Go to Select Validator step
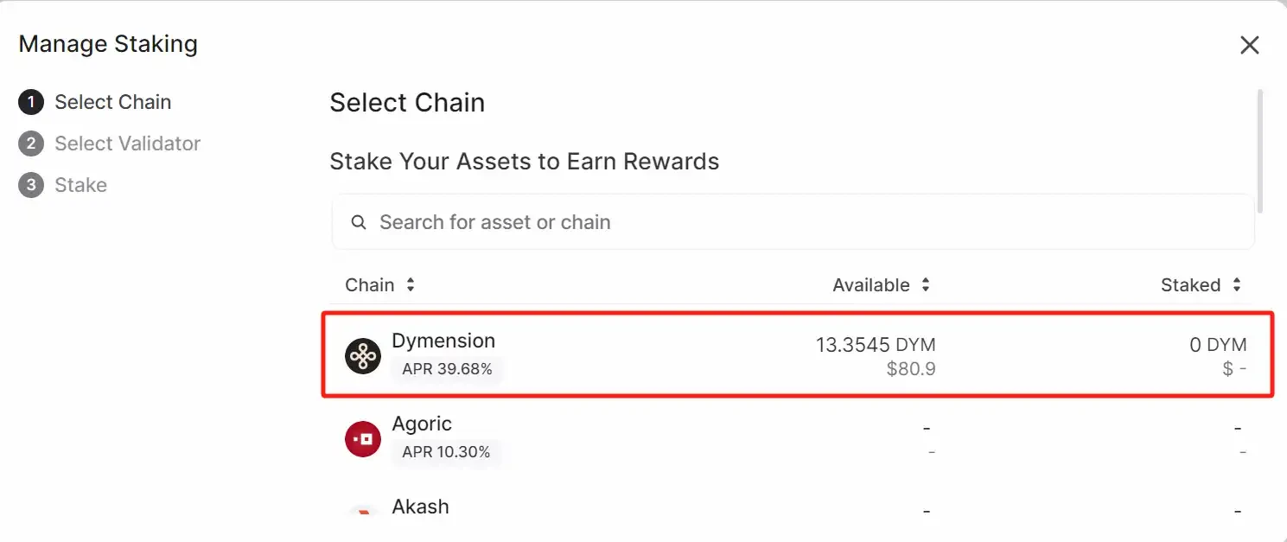1287x542 pixels. click(x=127, y=143)
